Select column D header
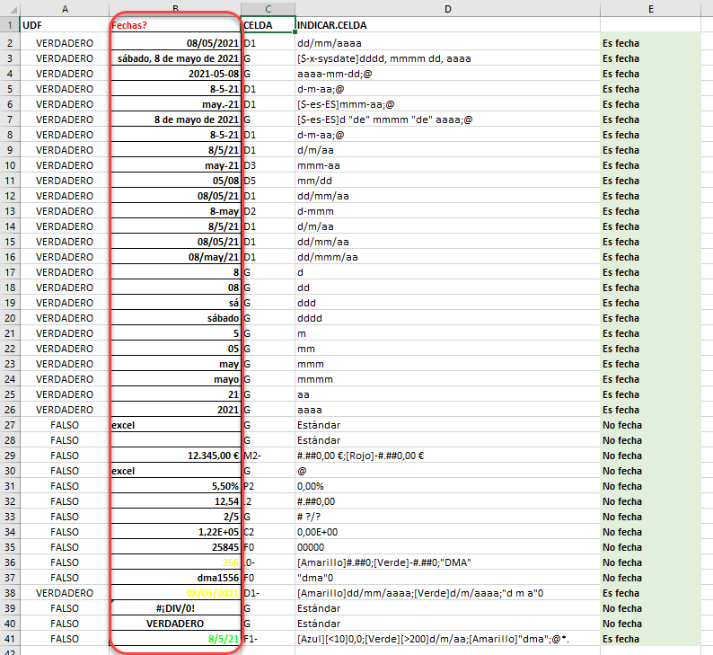The image size is (713, 655). (448, 9)
